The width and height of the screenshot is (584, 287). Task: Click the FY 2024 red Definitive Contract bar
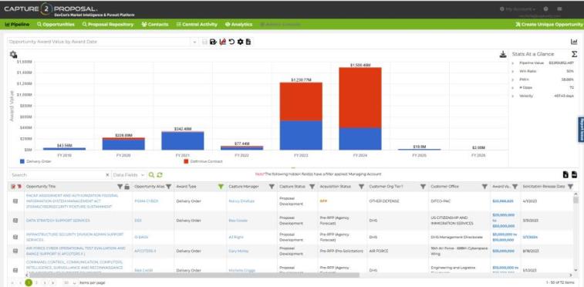360,98
